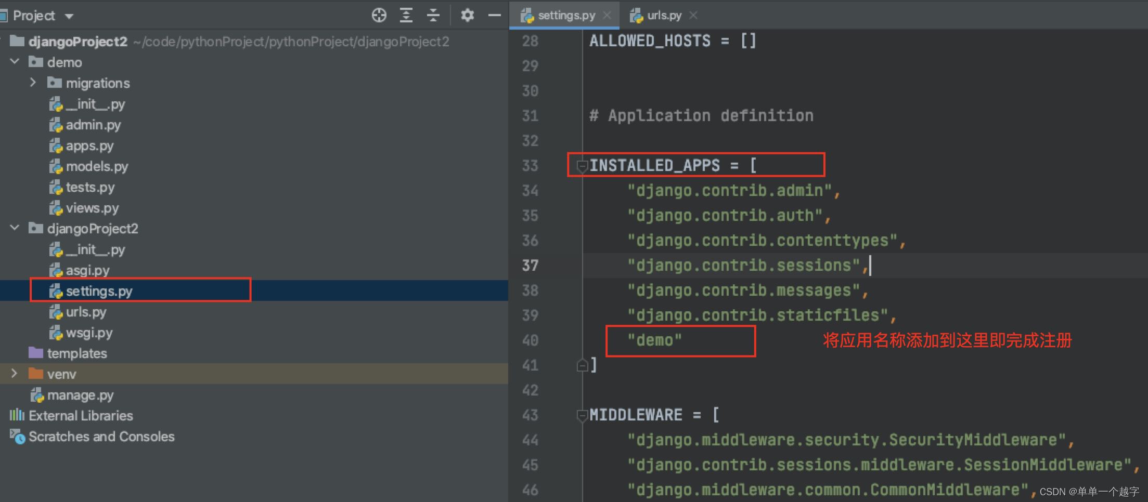The height and width of the screenshot is (502, 1148).
Task: Open the Project view dropdown arrow
Action: [x=69, y=17]
